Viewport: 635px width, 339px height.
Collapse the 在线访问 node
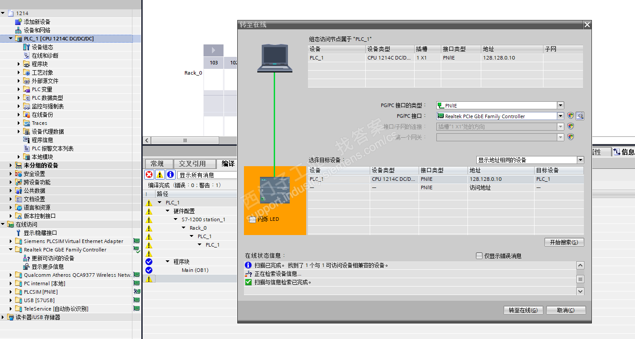tap(3, 224)
